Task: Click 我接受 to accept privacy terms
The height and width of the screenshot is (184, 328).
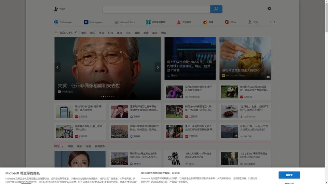Action: [289, 175]
